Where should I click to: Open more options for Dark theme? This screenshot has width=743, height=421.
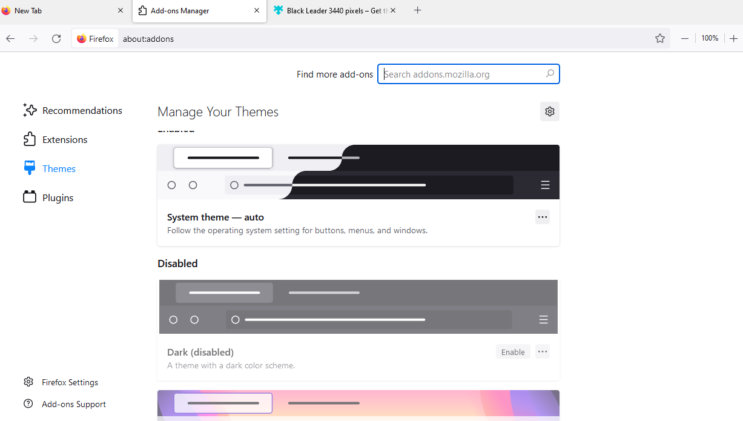pyautogui.click(x=542, y=351)
